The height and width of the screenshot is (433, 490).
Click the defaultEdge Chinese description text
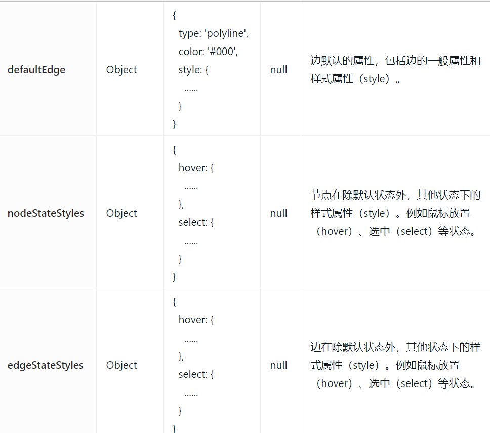coord(394,69)
